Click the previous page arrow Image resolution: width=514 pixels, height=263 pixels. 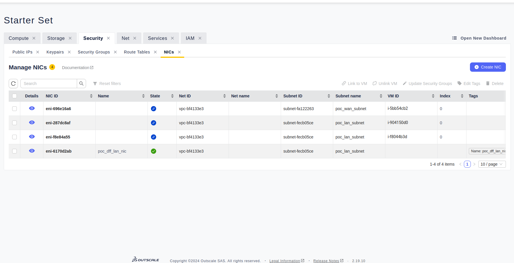(x=460, y=164)
